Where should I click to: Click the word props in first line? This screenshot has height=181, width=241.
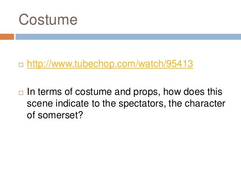pos(145,92)
